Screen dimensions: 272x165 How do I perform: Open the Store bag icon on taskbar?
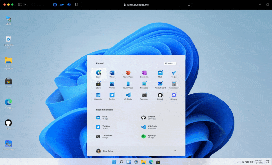click(x=158, y=162)
